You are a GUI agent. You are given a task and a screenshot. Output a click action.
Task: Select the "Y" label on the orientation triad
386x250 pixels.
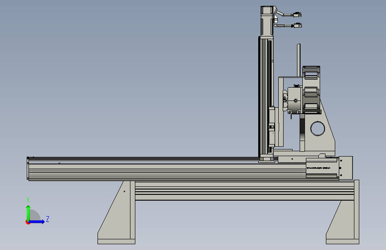coord(28,200)
